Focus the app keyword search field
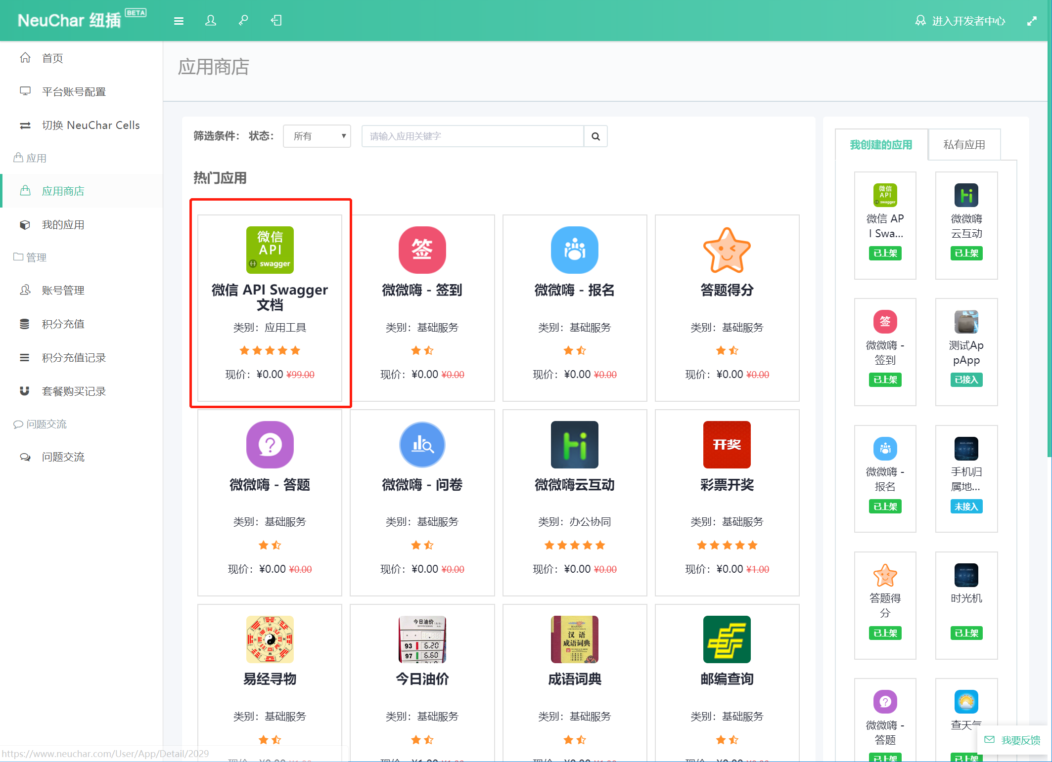The height and width of the screenshot is (762, 1052). click(x=473, y=136)
